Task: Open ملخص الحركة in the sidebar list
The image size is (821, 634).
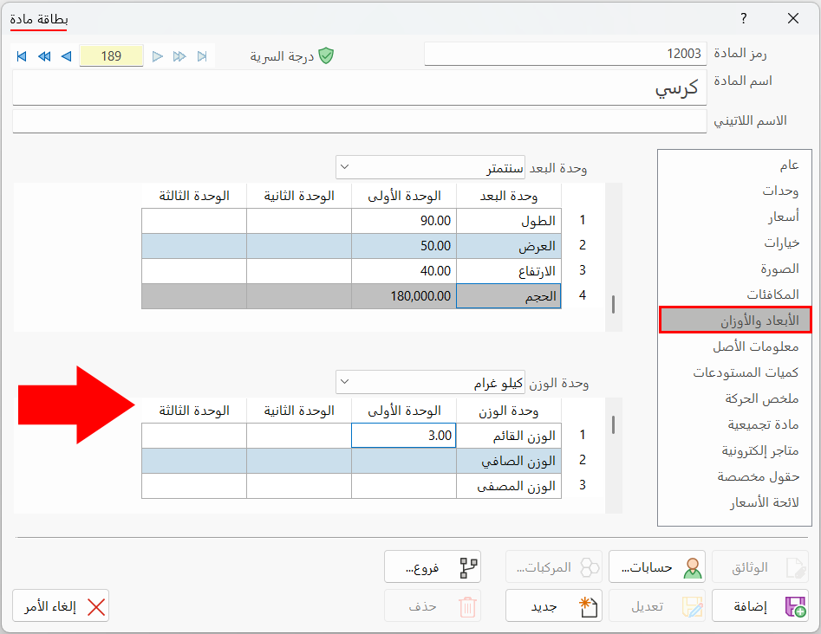Action: (734, 398)
